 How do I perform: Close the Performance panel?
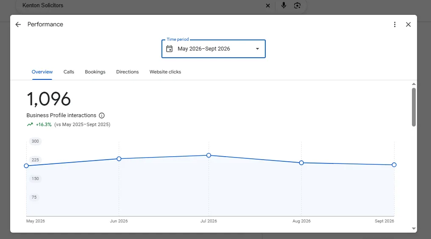pyautogui.click(x=408, y=25)
